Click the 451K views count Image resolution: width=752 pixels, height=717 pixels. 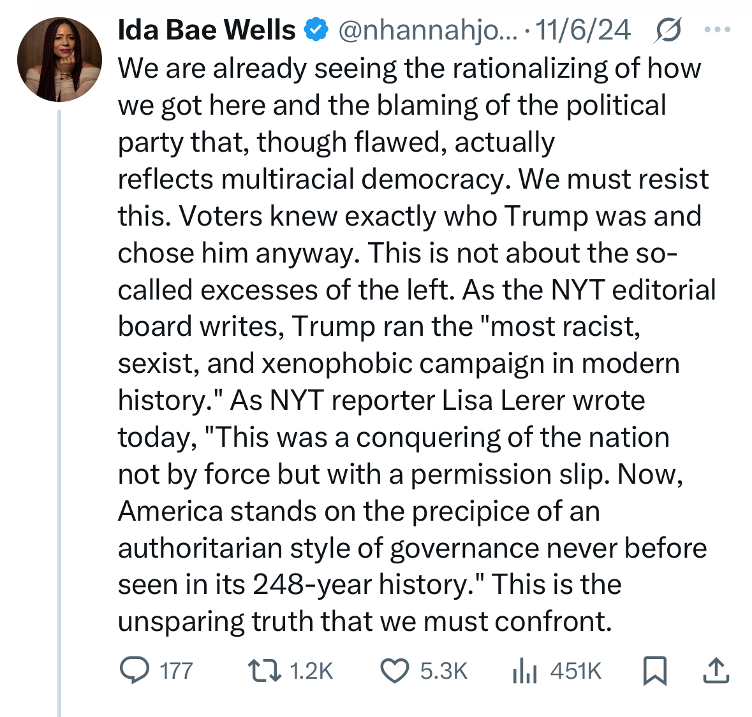[575, 671]
